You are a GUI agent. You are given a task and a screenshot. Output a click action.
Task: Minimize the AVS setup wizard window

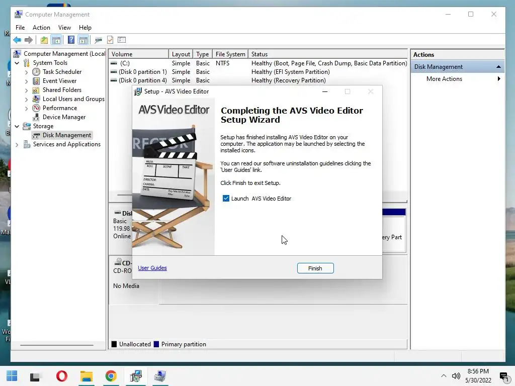click(325, 91)
